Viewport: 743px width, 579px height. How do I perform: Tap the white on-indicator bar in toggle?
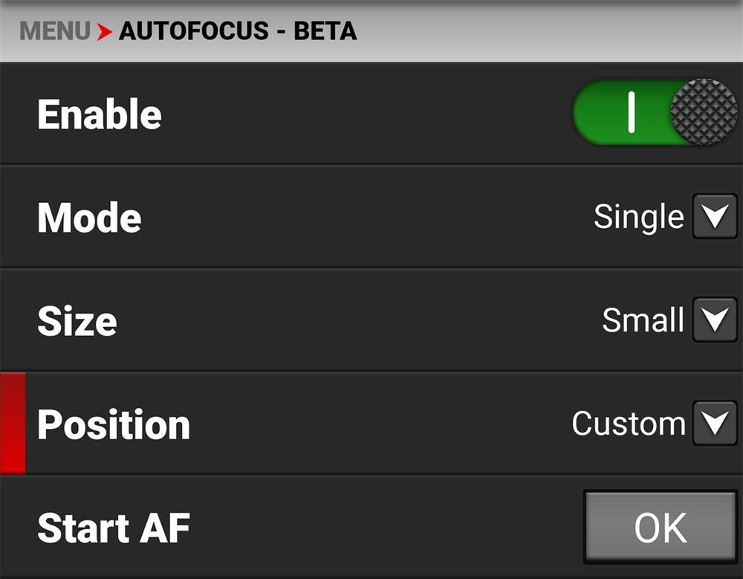[x=631, y=113]
